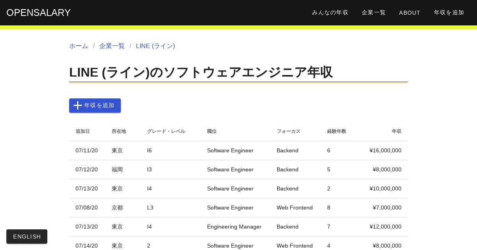Select the date 07/14/20 cell

click(87, 246)
